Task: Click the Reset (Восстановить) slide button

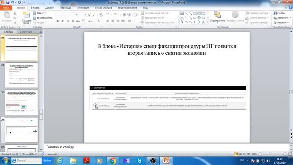Action: [43, 18]
